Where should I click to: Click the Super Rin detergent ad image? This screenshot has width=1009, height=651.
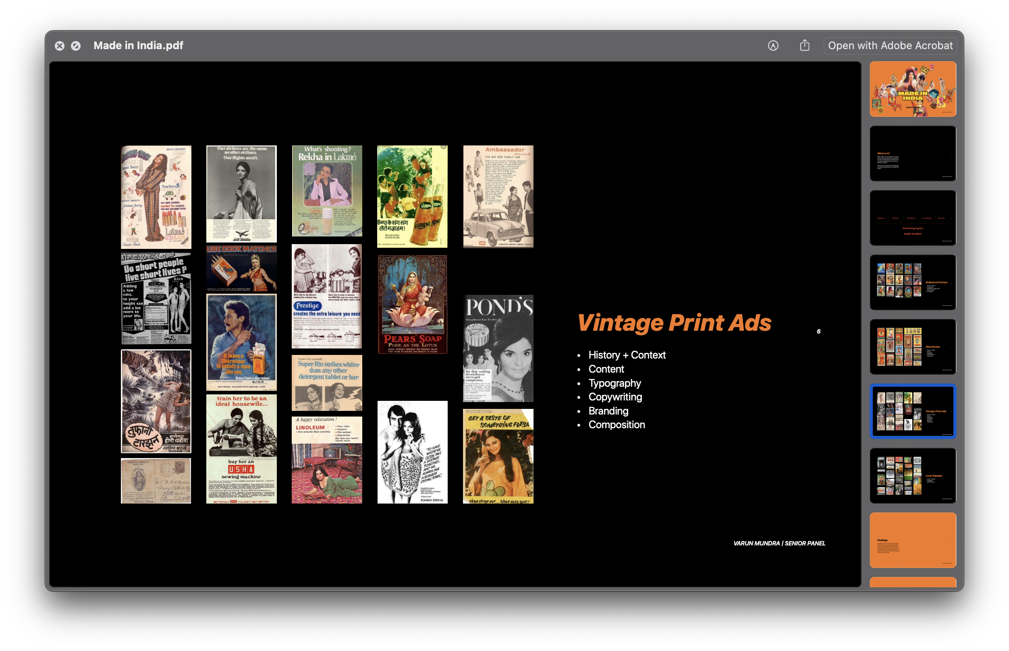(x=327, y=383)
